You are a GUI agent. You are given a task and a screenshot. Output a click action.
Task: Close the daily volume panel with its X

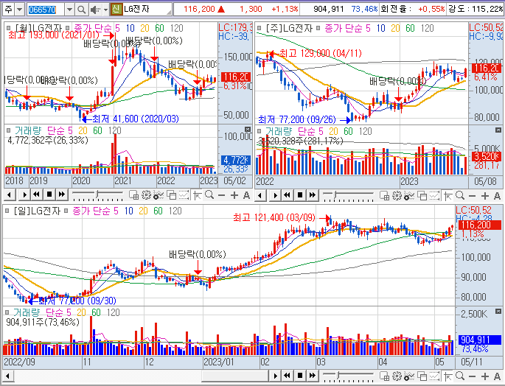[x=498, y=312]
